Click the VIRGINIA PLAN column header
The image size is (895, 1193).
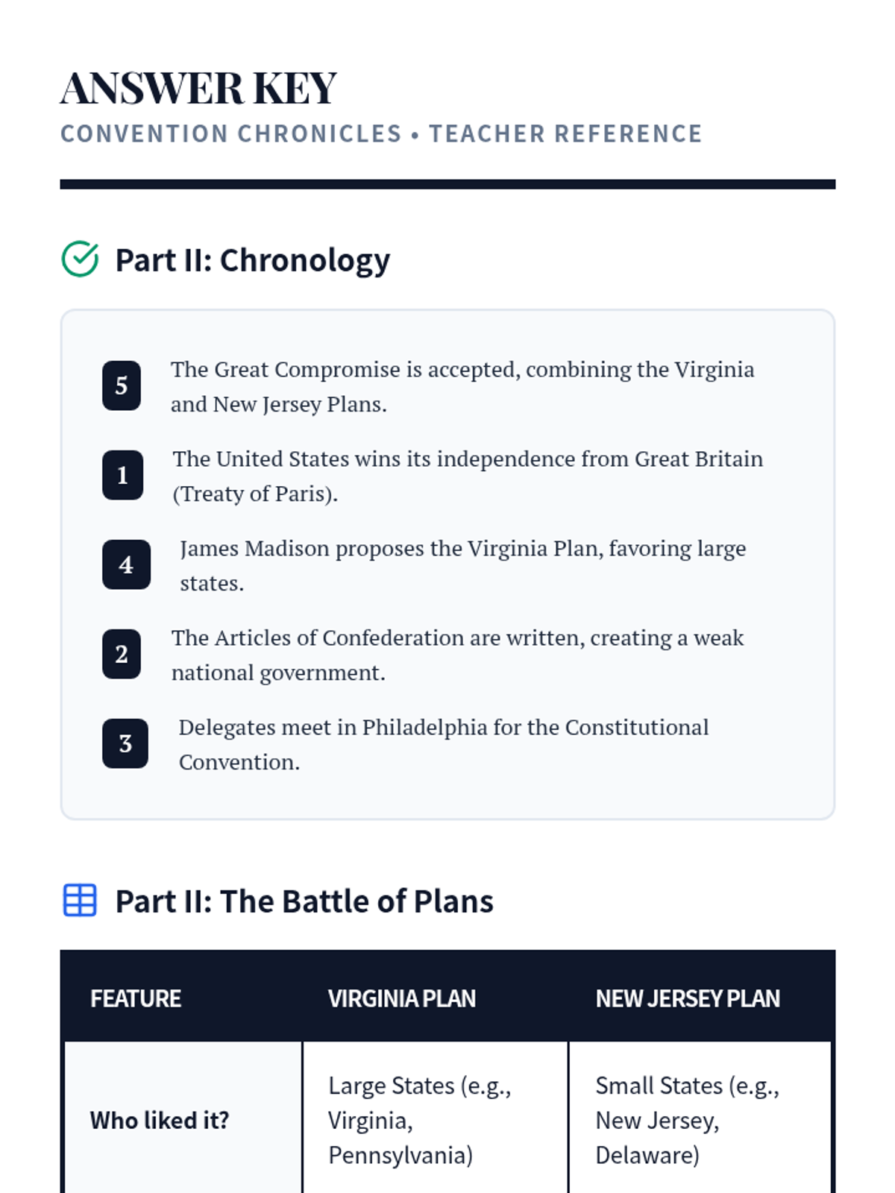coord(401,998)
